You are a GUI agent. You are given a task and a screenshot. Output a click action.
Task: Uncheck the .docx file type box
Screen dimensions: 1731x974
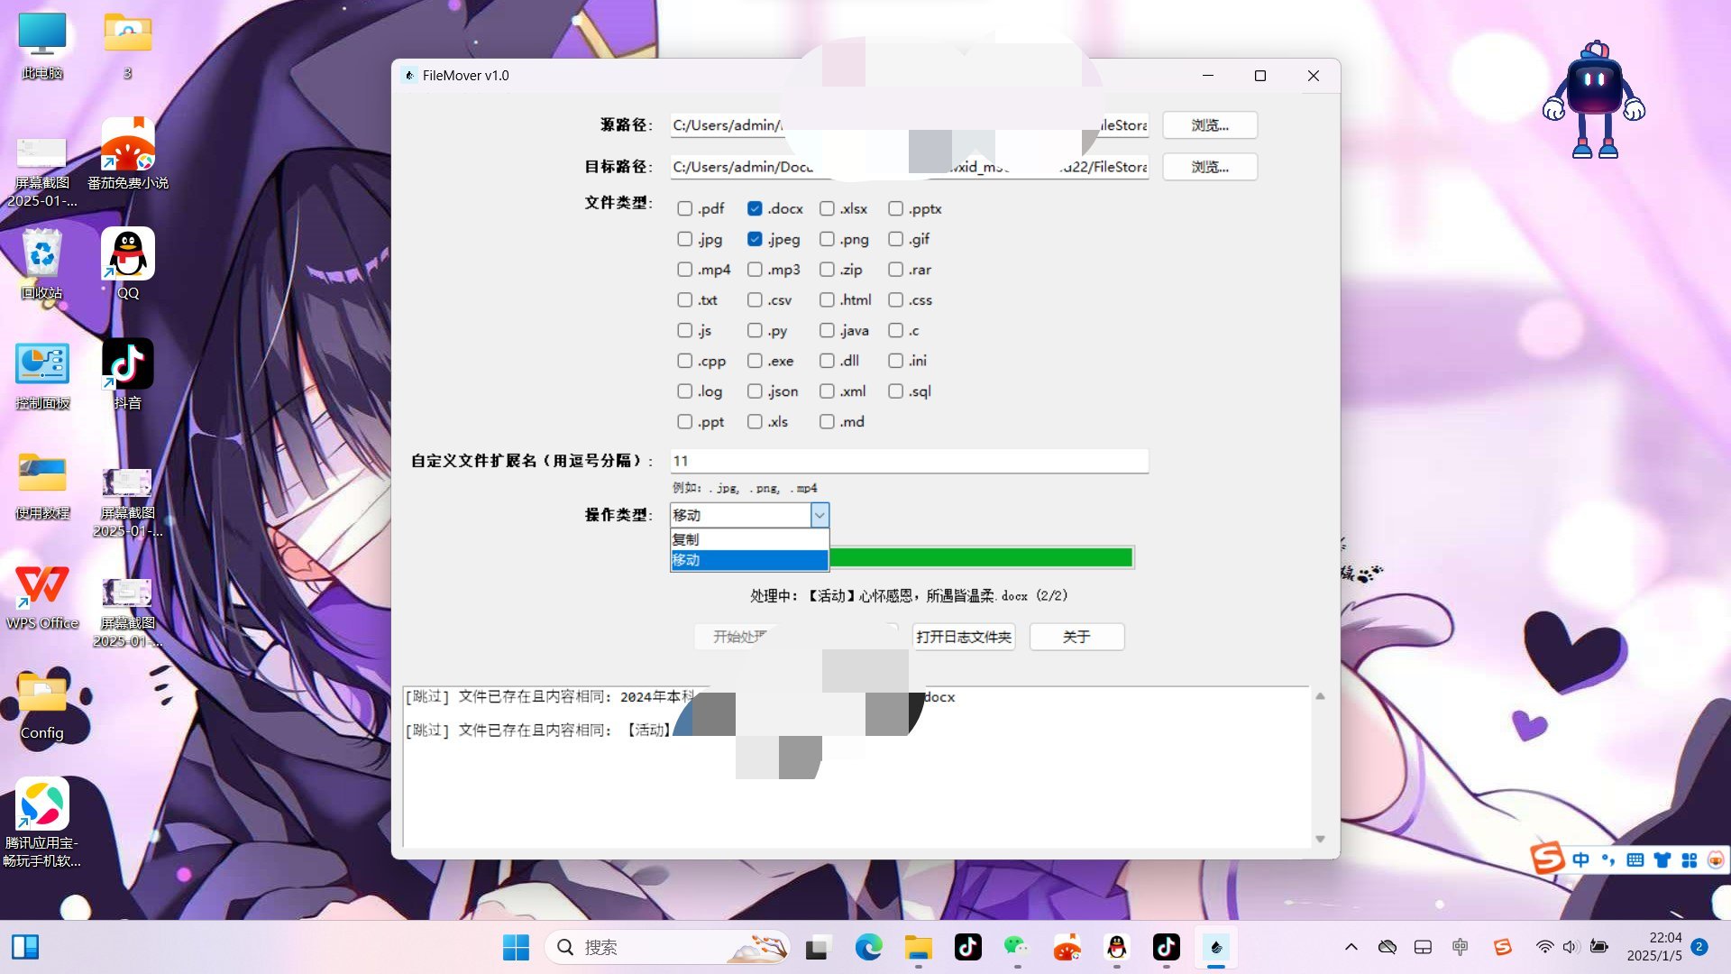coord(755,208)
